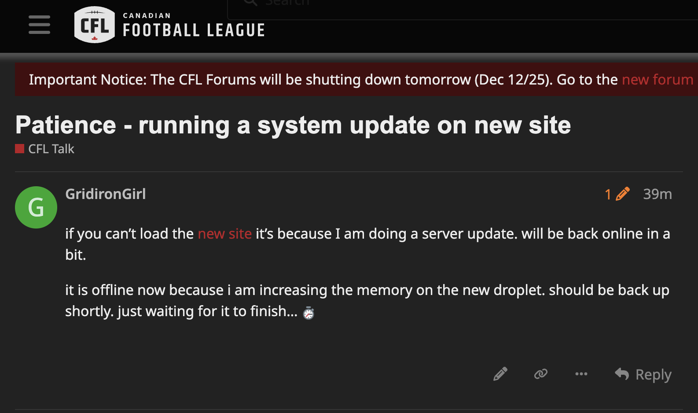This screenshot has width=698, height=413.
Task: Click the 'Football League' site title text
Action: pyautogui.click(x=194, y=30)
